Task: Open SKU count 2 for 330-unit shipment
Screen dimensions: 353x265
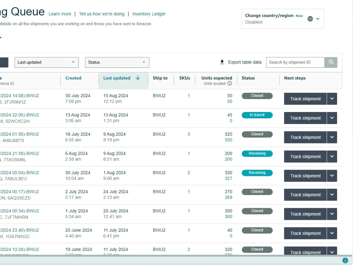Action: tap(189, 173)
